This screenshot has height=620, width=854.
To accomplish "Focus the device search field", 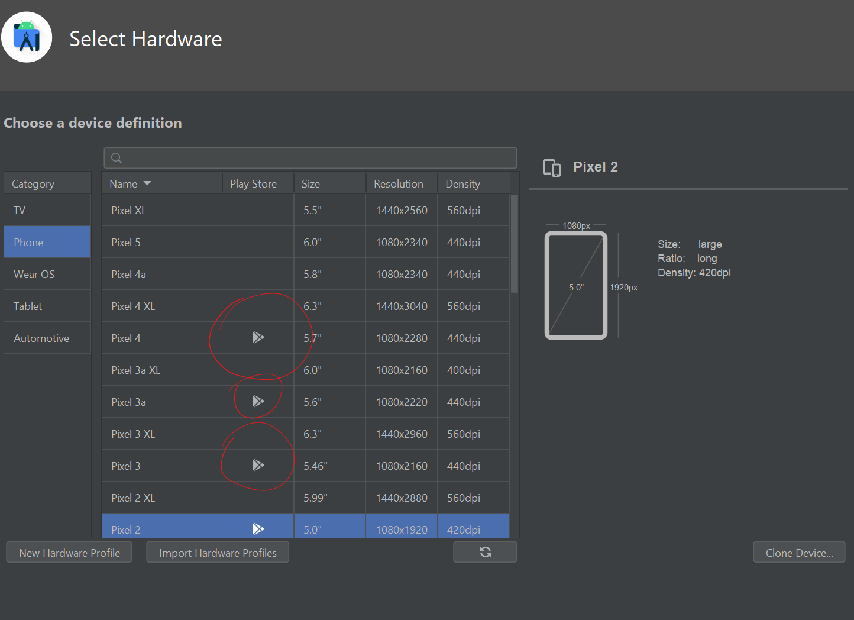I will (310, 158).
